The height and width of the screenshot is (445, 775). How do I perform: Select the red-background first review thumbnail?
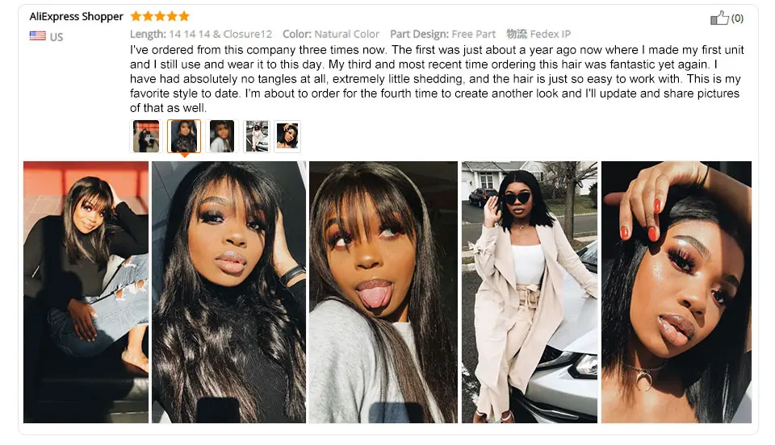tap(146, 136)
